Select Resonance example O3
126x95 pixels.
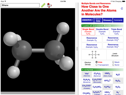coord(92,39)
